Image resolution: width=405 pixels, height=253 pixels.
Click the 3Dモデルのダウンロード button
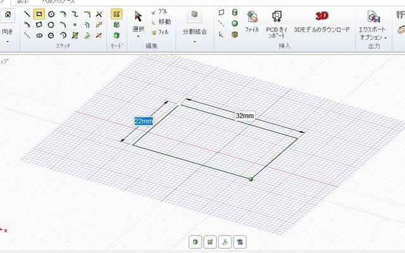[322, 22]
